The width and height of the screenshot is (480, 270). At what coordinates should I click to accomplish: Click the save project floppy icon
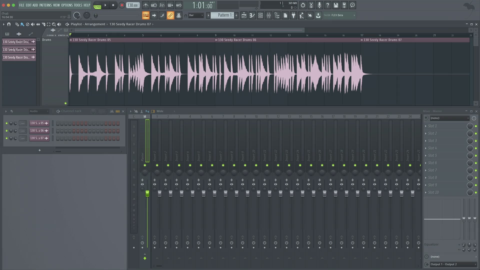pos(336,5)
